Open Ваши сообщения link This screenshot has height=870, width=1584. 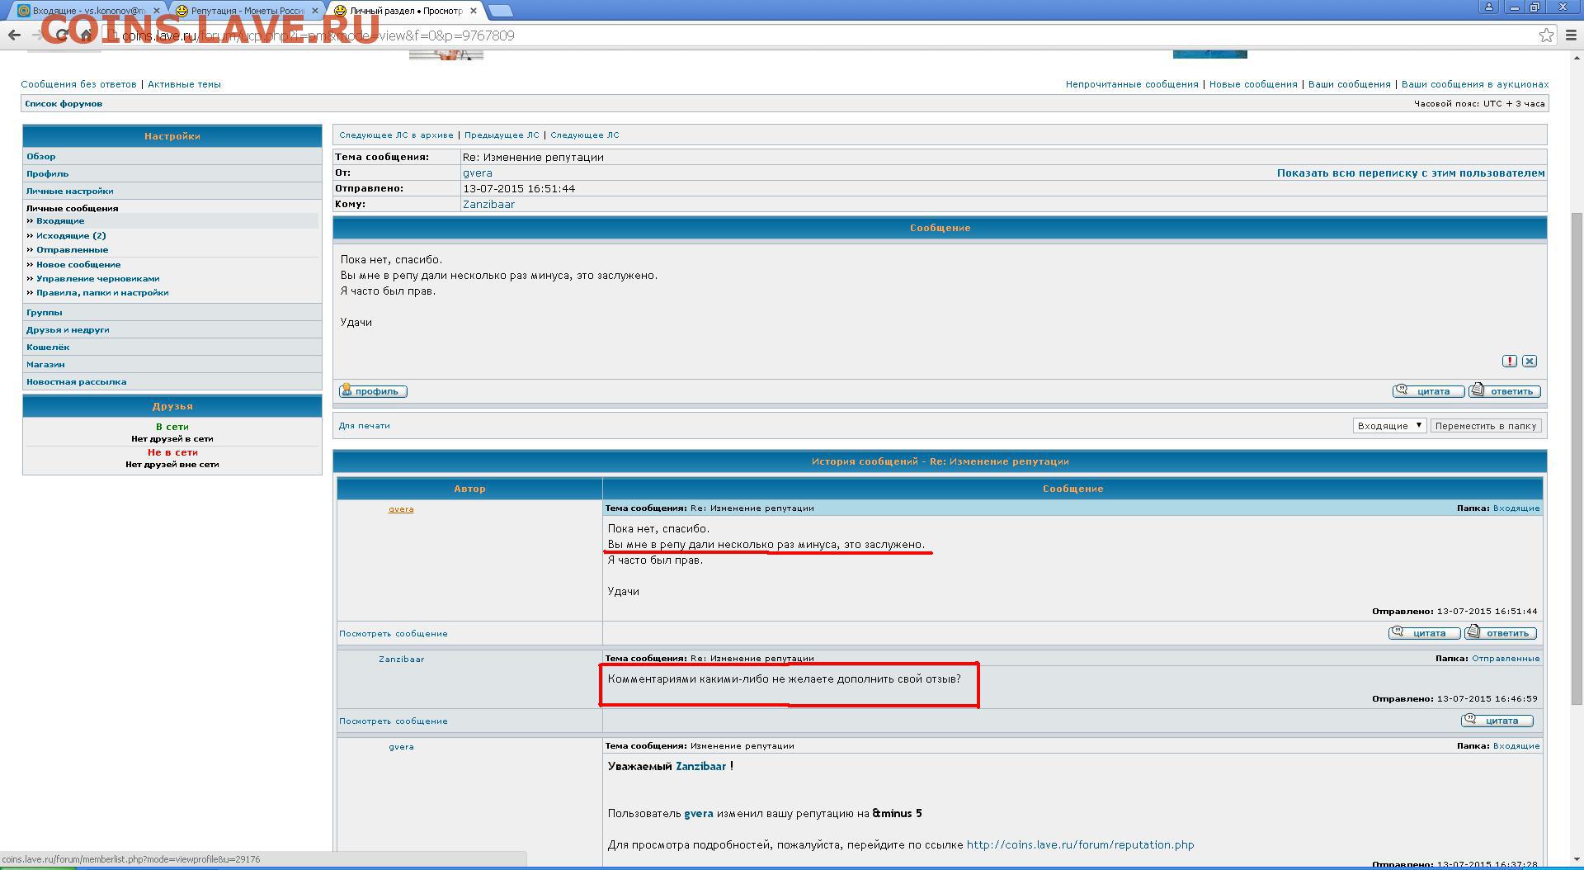(x=1349, y=84)
